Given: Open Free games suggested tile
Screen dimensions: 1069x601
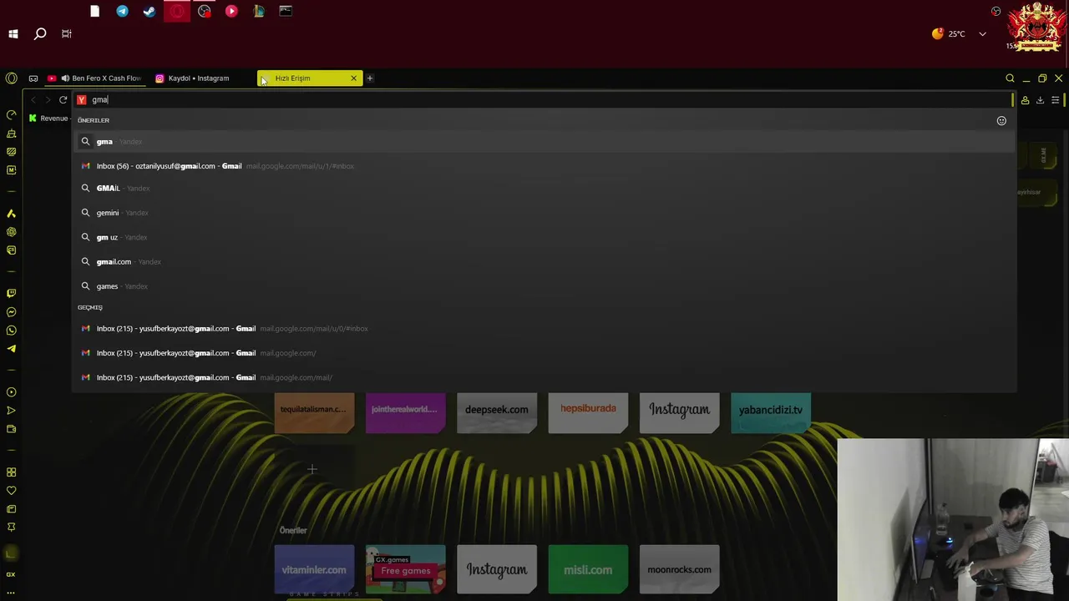Looking at the screenshot, I should click(x=405, y=570).
